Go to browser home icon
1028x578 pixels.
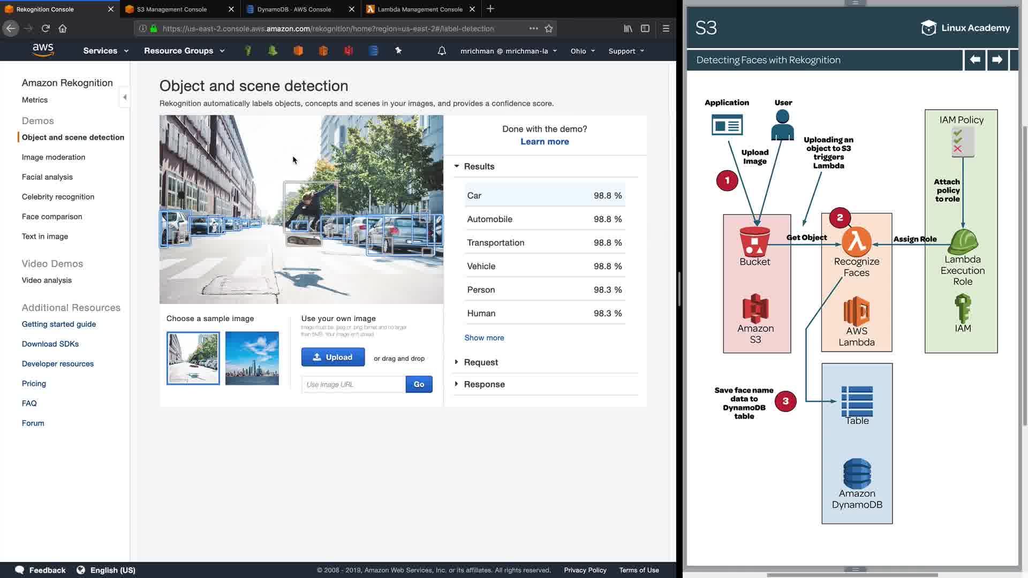point(63,28)
